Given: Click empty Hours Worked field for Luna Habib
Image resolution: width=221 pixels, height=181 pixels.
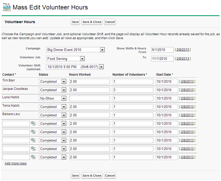Looking at the screenshot, I should 90,98.
